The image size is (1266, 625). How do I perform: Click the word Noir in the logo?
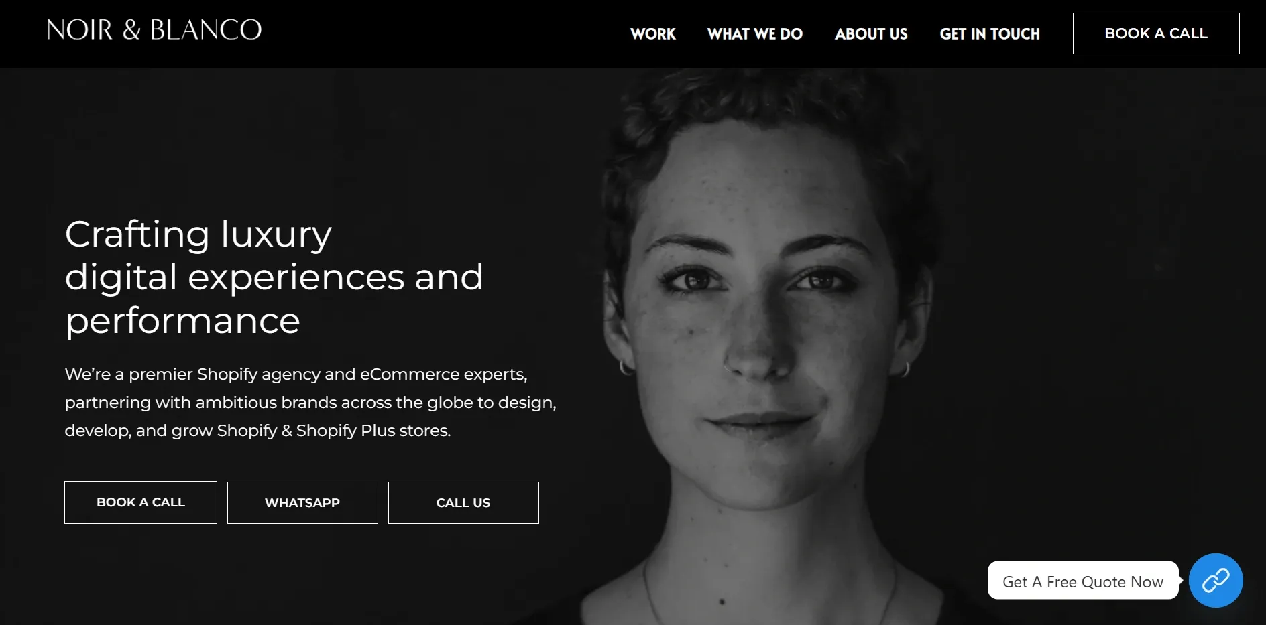tap(80, 30)
